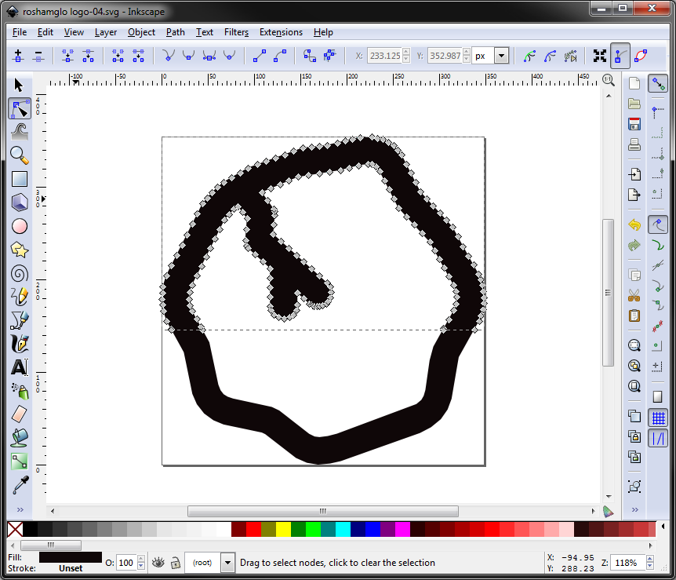This screenshot has width=676, height=580.
Task: Toggle show transformation handles for nodes
Action: pyautogui.click(x=600, y=56)
